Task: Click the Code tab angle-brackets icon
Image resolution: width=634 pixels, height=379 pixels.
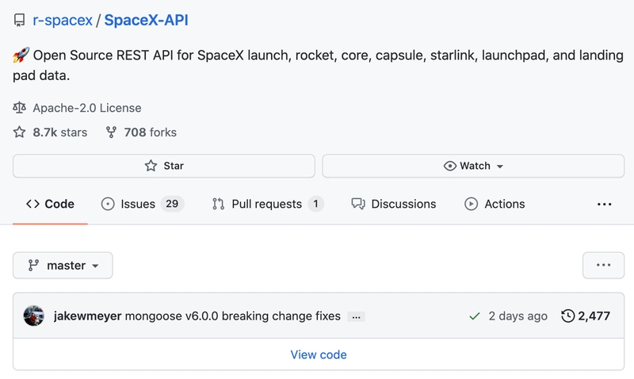Action: 32,204
